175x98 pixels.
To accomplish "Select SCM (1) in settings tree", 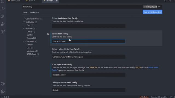I will point(30,35).
